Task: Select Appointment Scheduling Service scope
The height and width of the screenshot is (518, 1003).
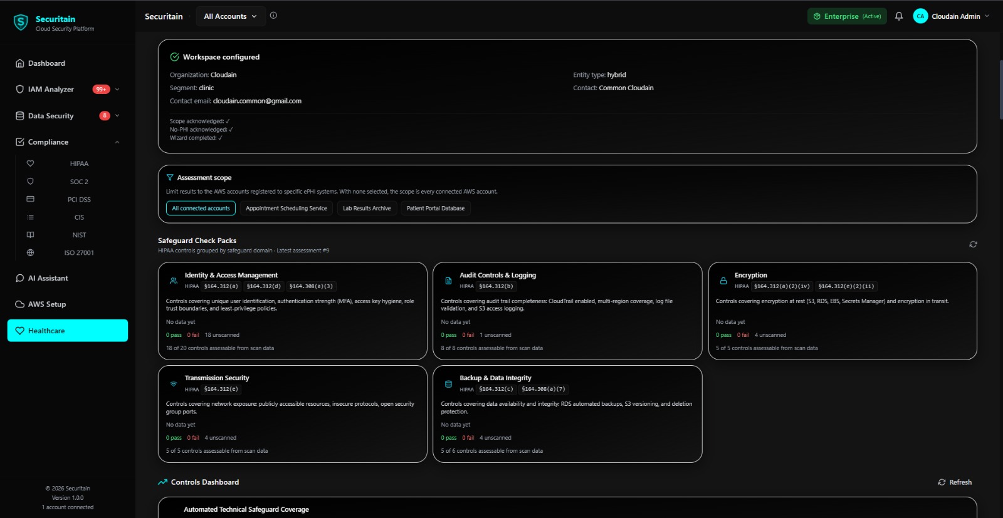Action: click(286, 209)
